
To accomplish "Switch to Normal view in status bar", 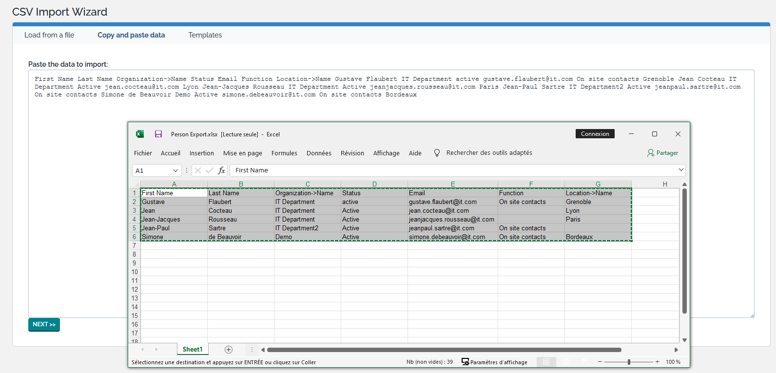I will point(546,362).
